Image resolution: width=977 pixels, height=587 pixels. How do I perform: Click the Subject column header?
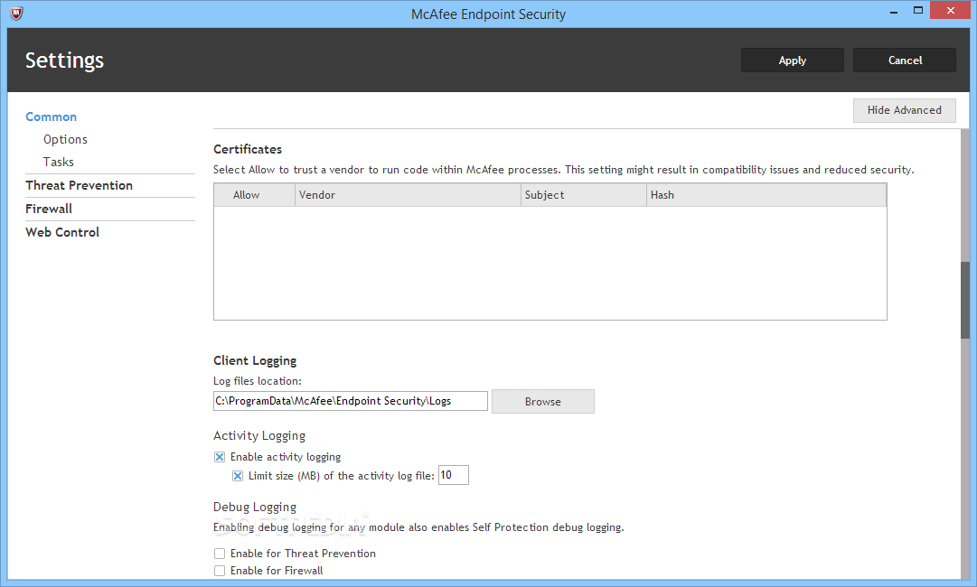pos(583,195)
